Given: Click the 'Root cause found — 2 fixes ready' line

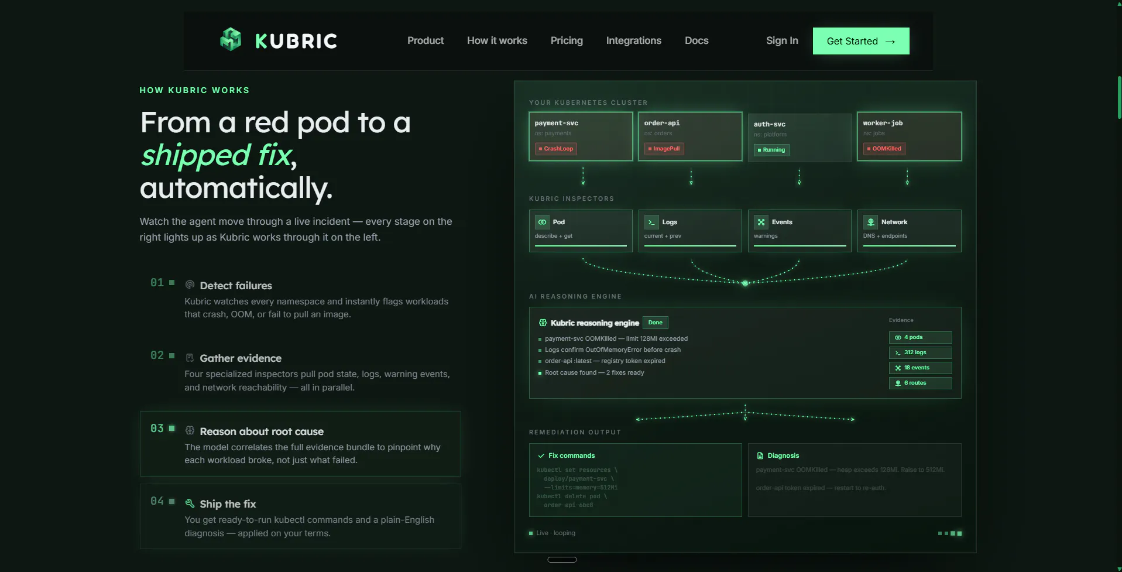Looking at the screenshot, I should (594, 372).
